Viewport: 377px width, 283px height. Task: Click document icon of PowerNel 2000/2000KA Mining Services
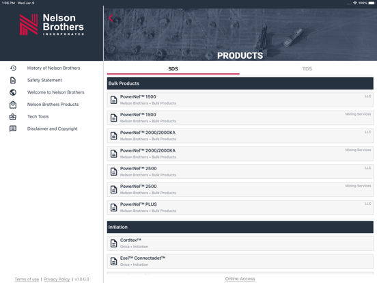(114, 154)
